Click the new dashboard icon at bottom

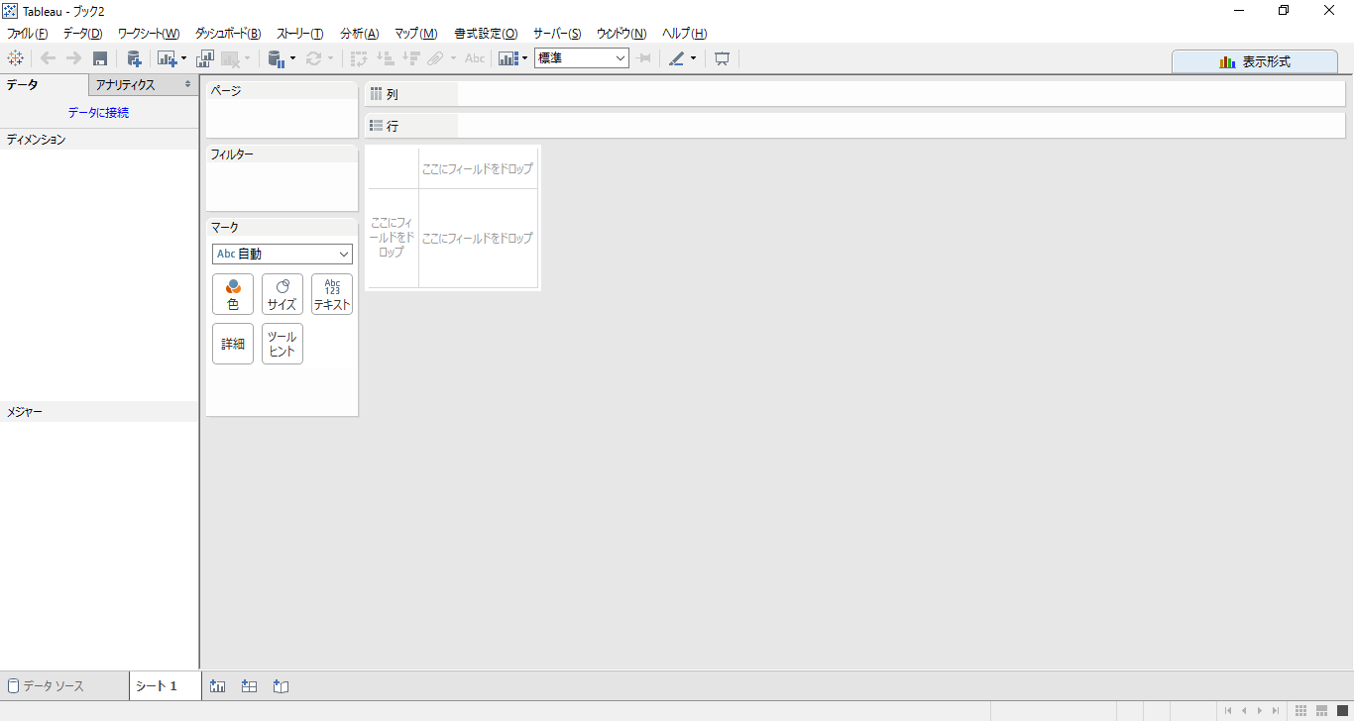pyautogui.click(x=250, y=685)
